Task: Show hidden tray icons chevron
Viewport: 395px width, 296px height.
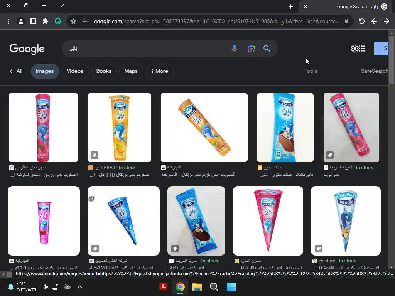Action: point(79,287)
